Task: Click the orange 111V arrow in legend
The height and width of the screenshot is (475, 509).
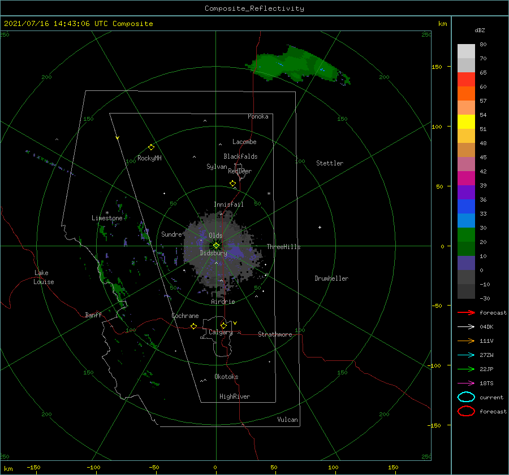Action: (x=466, y=341)
